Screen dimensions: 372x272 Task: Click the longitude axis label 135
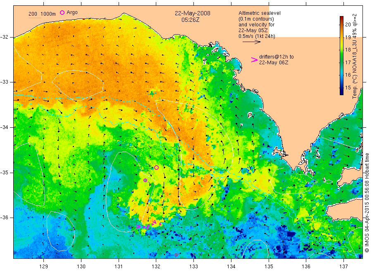point(269,267)
